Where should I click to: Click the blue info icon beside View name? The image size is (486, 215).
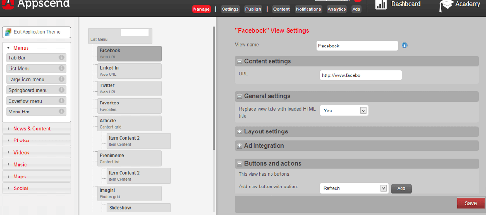pos(404,46)
